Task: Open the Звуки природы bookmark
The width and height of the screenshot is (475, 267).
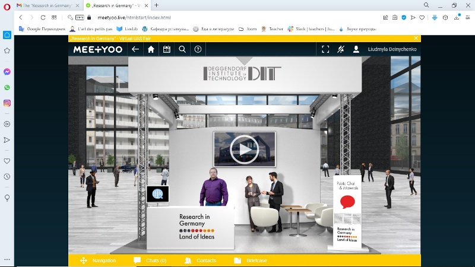Action: pos(357,29)
